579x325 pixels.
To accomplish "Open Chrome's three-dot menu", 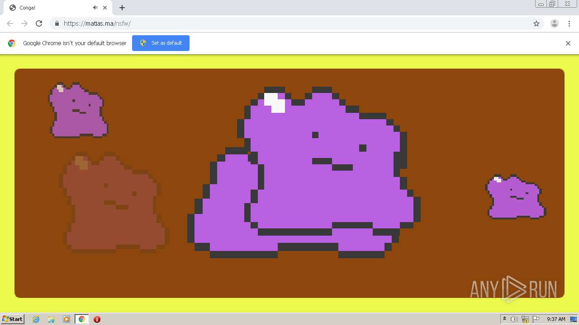I will tap(569, 23).
